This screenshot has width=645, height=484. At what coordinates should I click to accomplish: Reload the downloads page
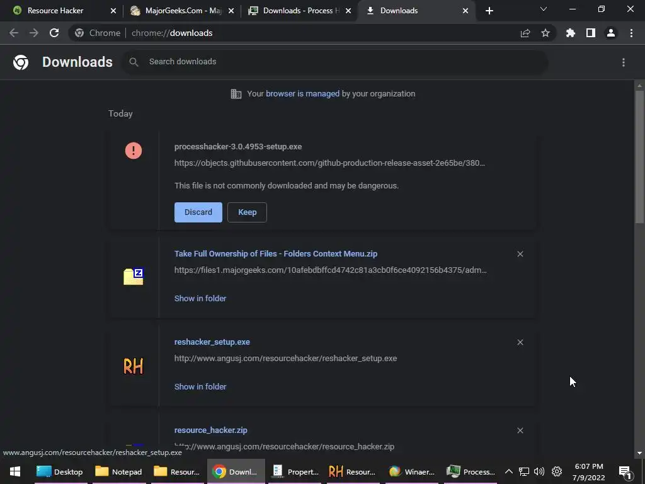54,33
